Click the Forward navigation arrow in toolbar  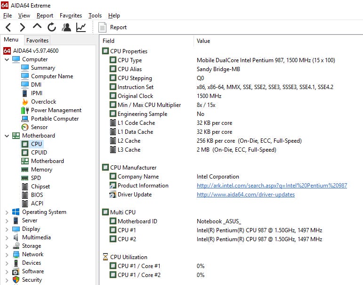click(22, 27)
